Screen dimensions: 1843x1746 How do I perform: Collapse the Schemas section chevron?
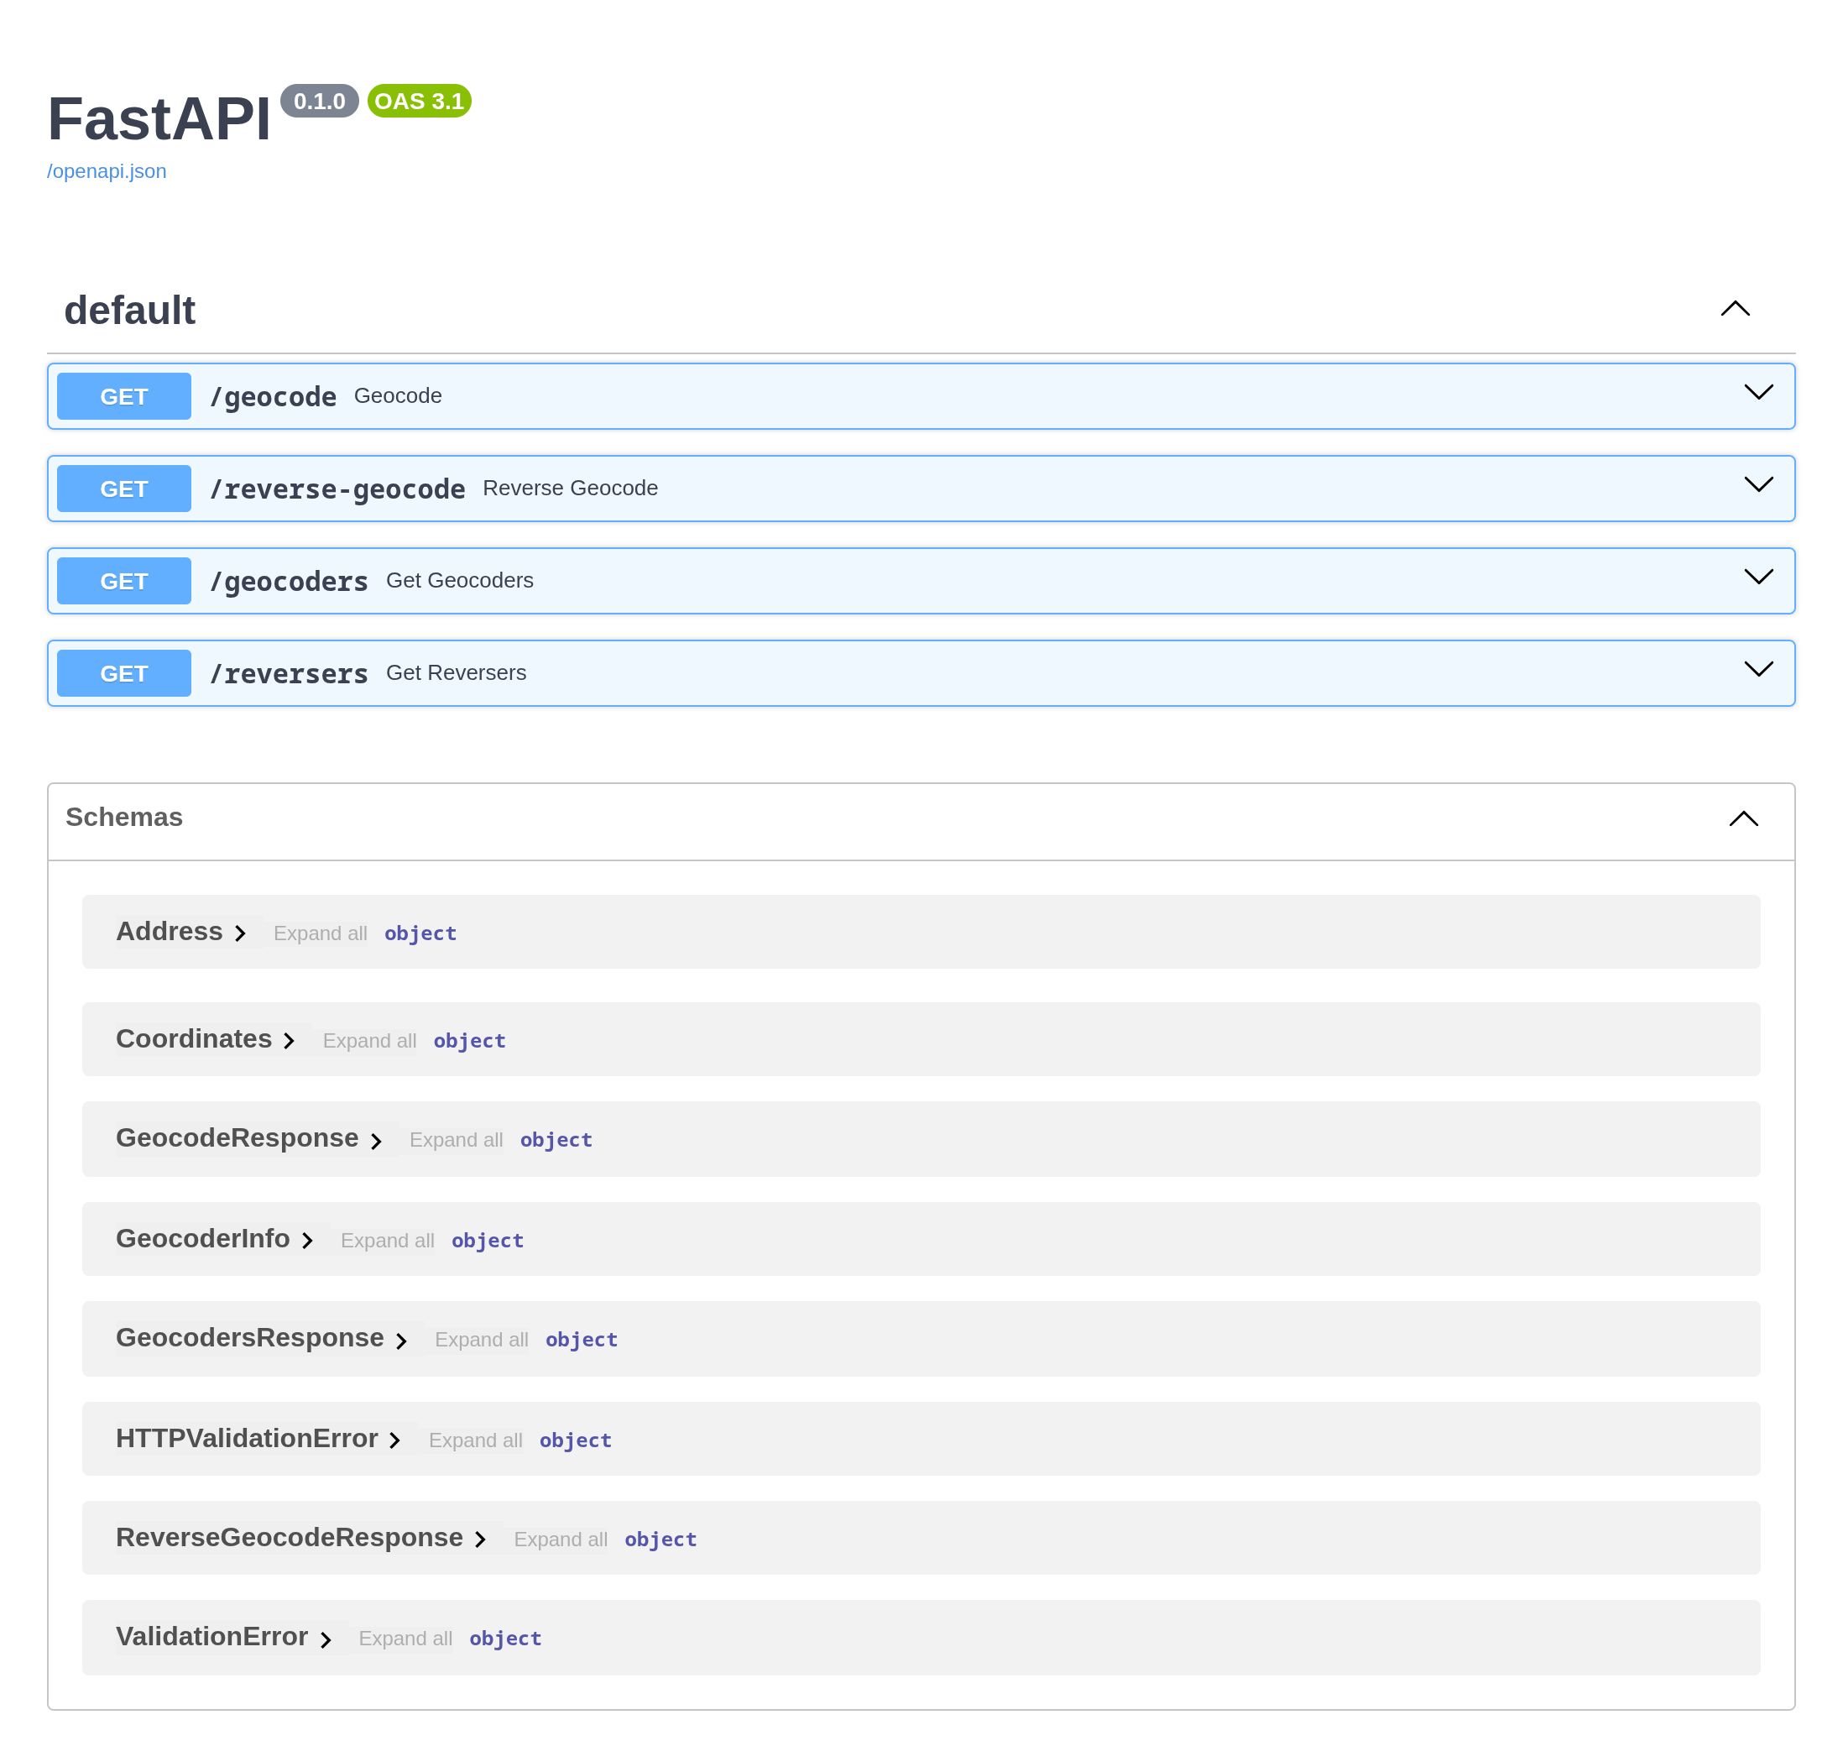point(1742,818)
